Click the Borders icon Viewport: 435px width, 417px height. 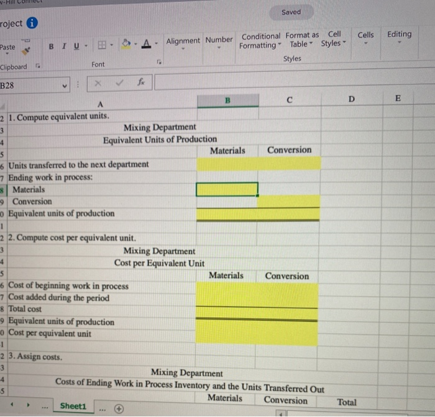tap(102, 45)
